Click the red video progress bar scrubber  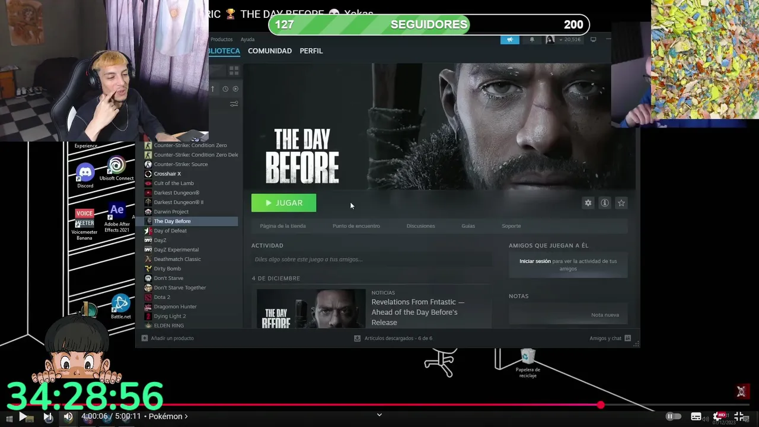pyautogui.click(x=601, y=405)
